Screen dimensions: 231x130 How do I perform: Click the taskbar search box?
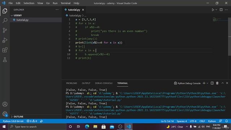click(38, 127)
